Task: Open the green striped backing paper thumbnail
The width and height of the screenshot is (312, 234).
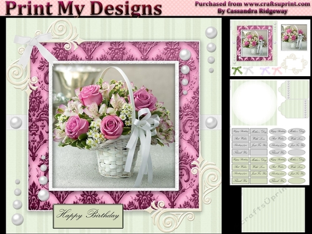Action: [x=273, y=210]
